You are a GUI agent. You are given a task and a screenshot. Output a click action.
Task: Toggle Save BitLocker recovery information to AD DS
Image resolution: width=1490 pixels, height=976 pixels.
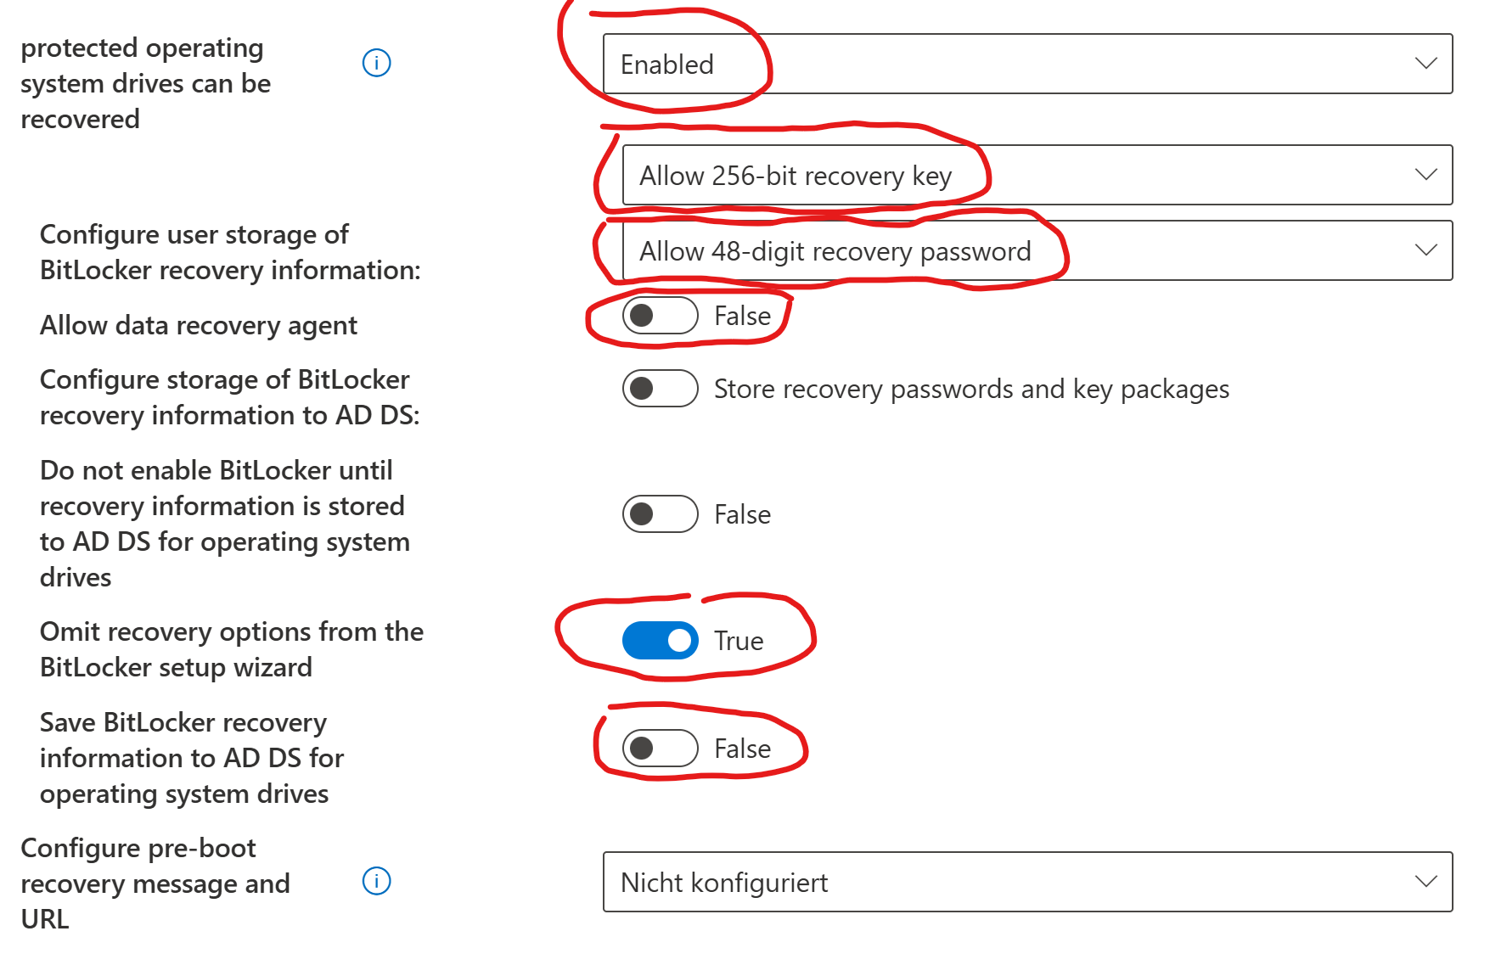(660, 749)
